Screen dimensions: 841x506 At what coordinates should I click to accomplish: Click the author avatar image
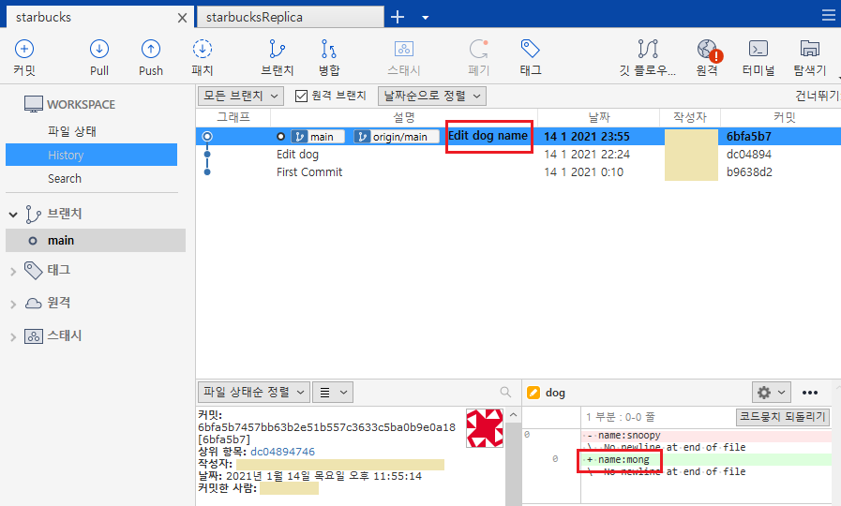[x=485, y=428]
